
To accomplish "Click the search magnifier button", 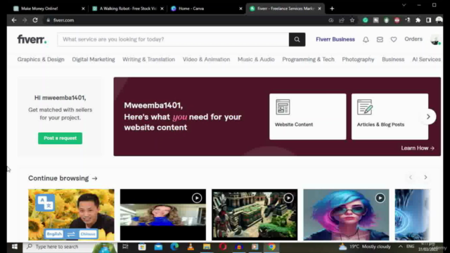I will [x=297, y=39].
